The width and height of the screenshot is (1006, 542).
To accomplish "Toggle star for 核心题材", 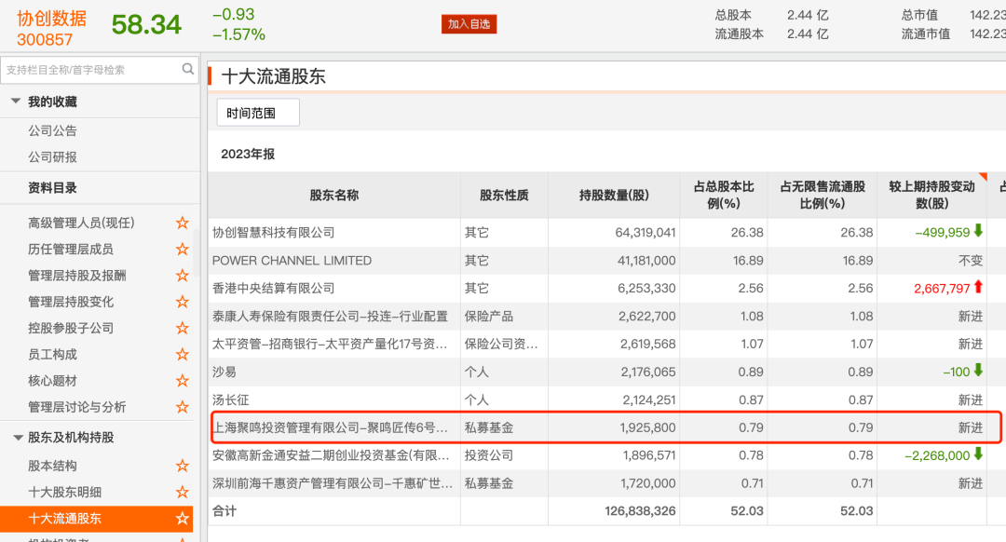I will [183, 380].
